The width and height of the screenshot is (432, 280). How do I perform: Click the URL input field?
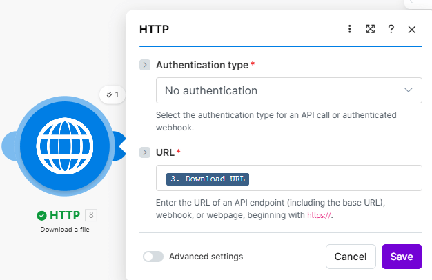point(289,178)
